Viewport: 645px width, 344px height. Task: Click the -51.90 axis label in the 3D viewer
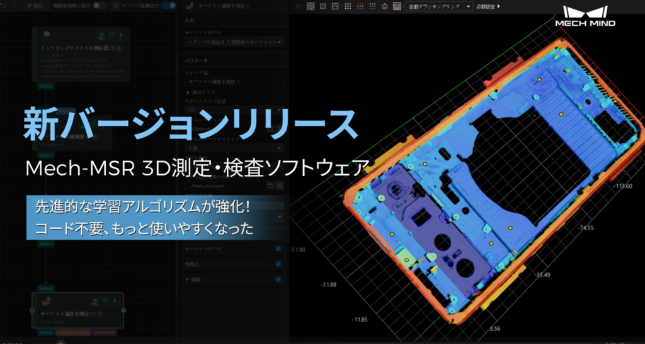[x=297, y=250]
